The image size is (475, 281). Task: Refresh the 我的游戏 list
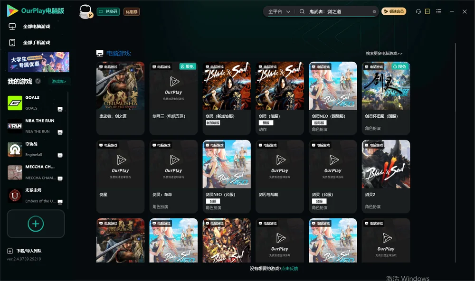pos(38,81)
